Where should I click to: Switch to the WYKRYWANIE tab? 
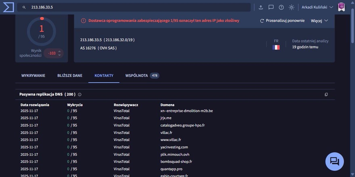click(x=33, y=75)
